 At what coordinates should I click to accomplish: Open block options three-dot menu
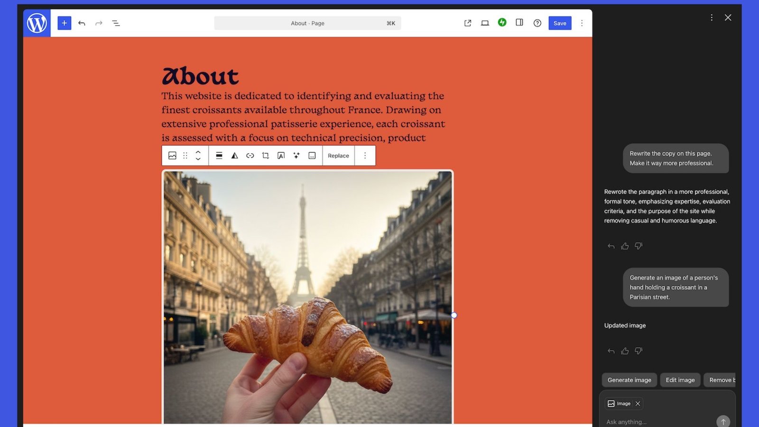point(365,156)
